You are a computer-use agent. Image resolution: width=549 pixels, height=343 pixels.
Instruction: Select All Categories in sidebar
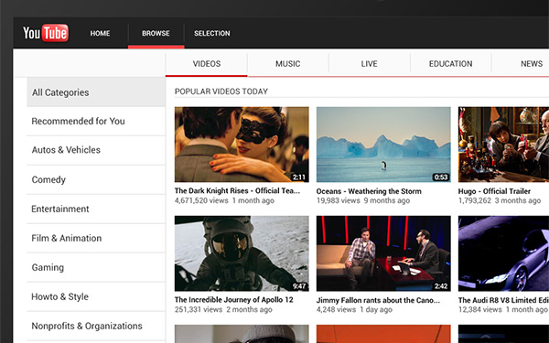(96, 92)
